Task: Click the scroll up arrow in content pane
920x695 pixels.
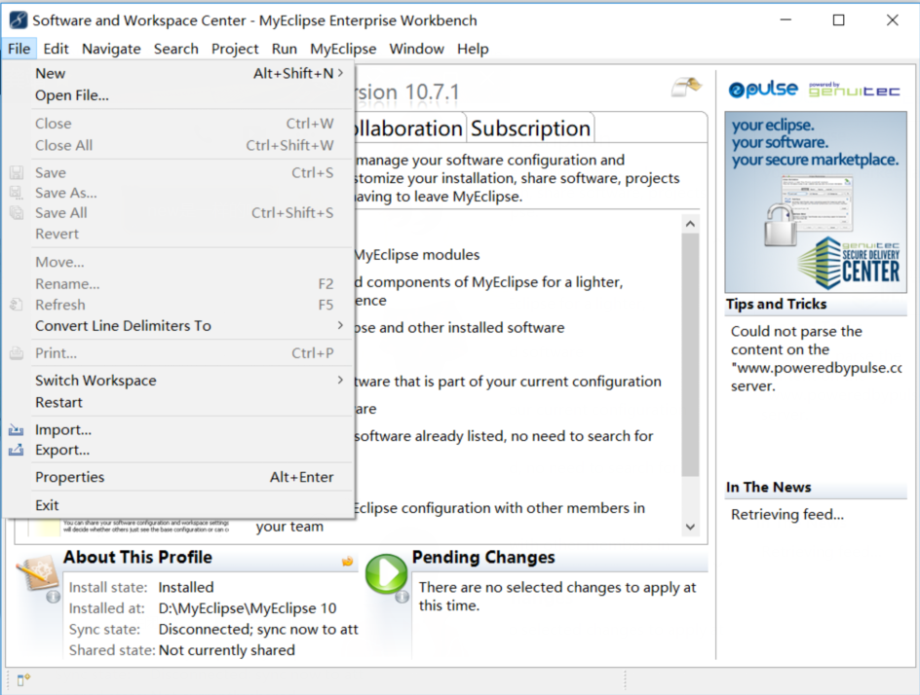Action: [x=691, y=224]
